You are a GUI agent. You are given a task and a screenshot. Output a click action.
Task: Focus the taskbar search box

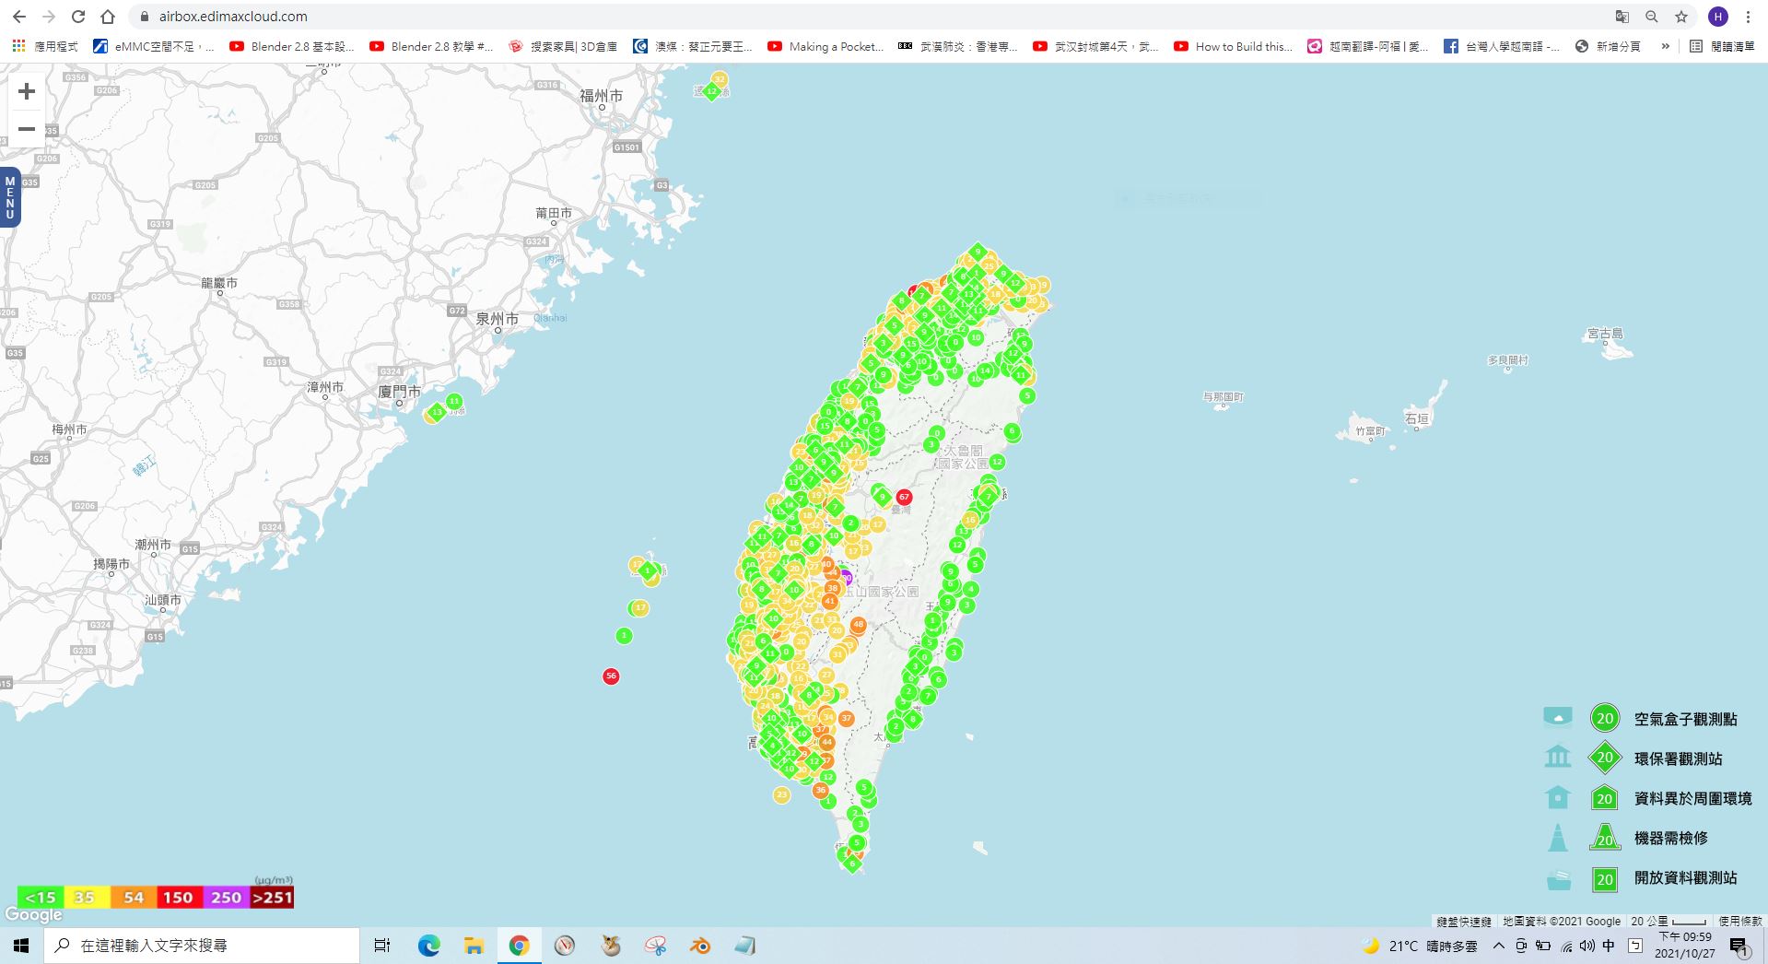[202, 946]
